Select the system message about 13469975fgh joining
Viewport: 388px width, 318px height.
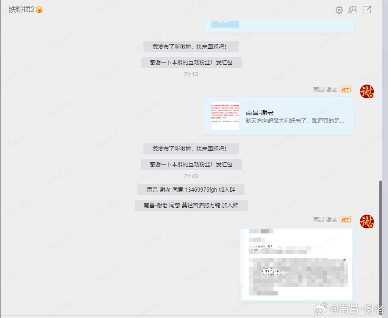point(192,190)
